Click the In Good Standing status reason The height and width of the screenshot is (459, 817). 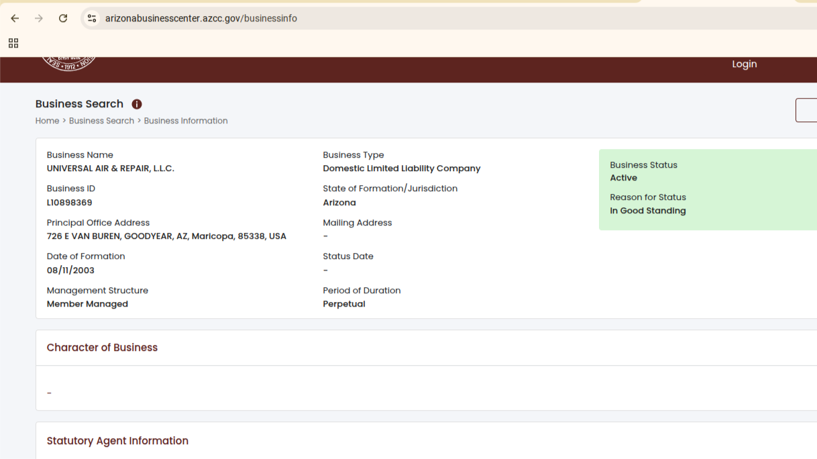click(x=648, y=211)
